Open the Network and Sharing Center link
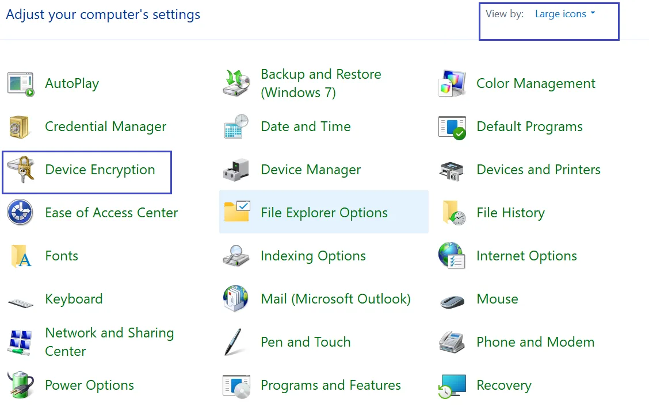 [109, 342]
